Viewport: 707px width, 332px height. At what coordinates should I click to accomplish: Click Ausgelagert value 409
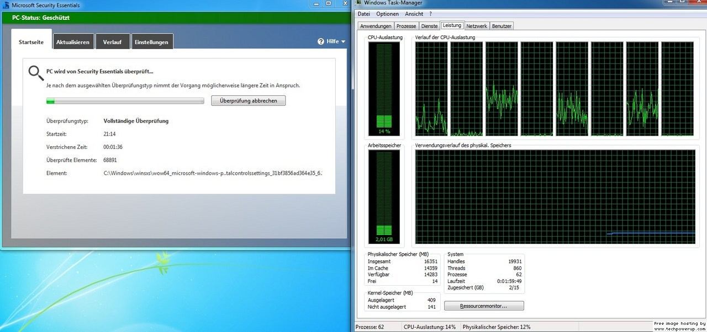tap(432, 301)
